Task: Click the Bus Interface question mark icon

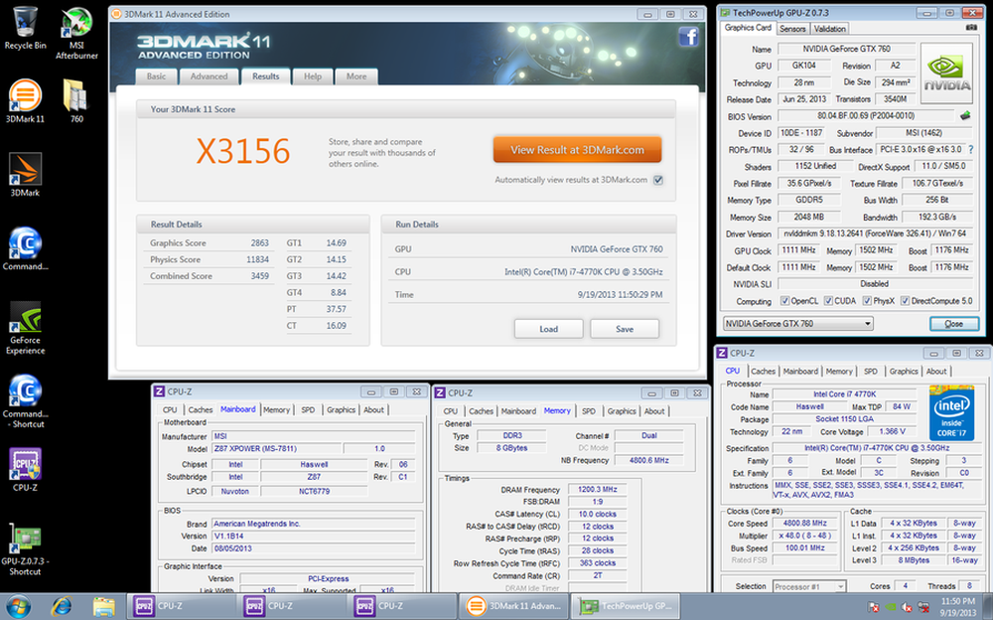Action: 971,150
